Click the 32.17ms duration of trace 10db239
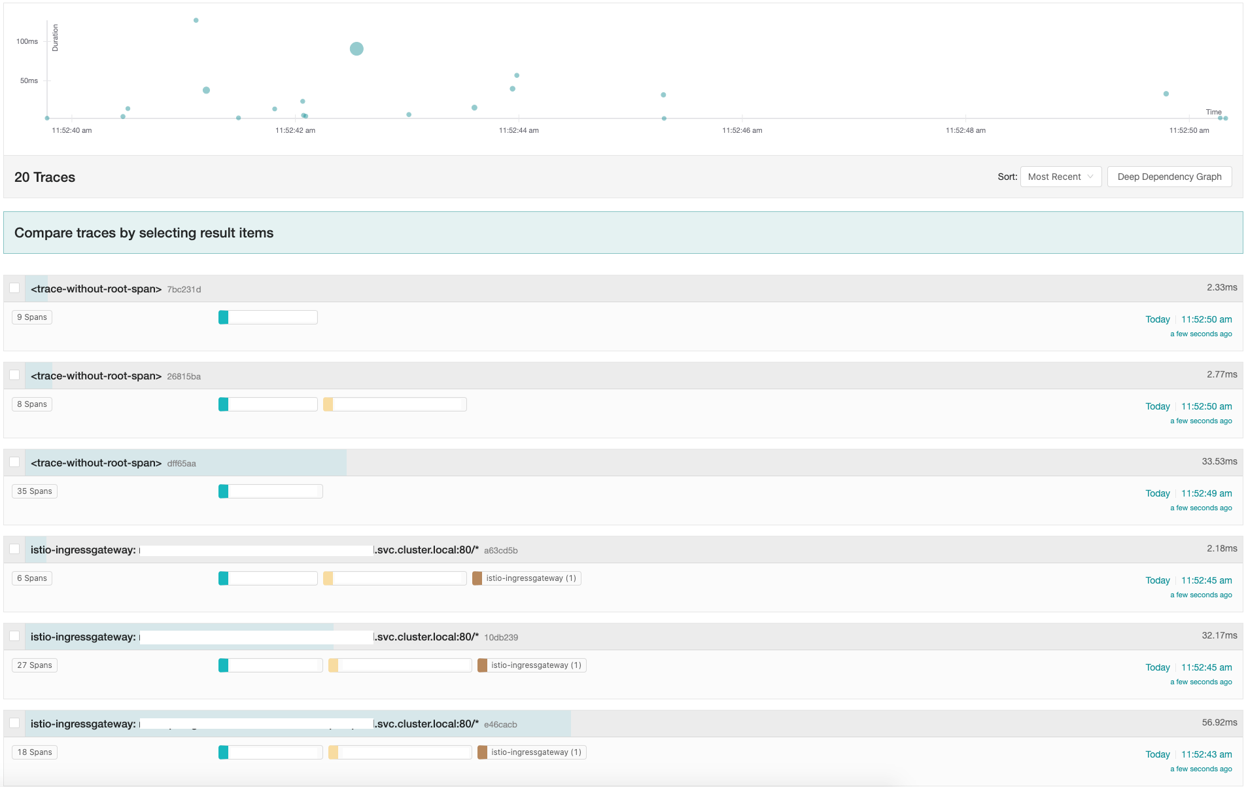Image resolution: width=1246 pixels, height=787 pixels. [x=1219, y=635]
